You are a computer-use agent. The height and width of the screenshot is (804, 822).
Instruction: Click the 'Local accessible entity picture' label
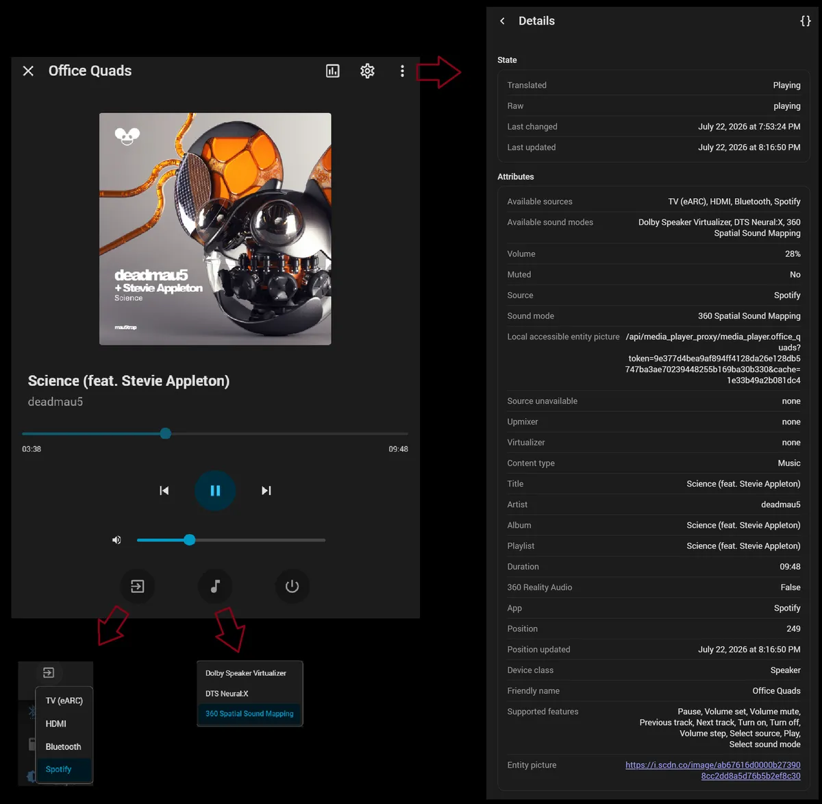click(563, 337)
